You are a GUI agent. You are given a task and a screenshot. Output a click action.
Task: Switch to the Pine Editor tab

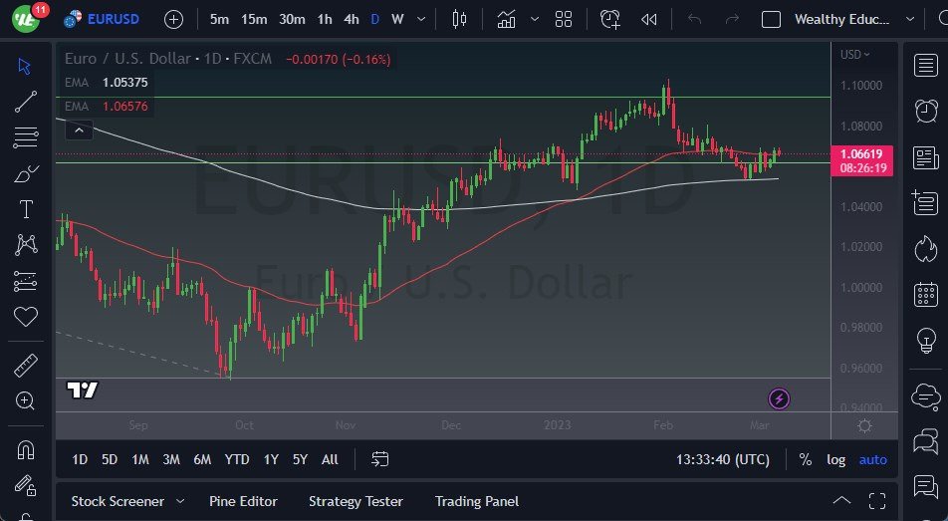[243, 501]
